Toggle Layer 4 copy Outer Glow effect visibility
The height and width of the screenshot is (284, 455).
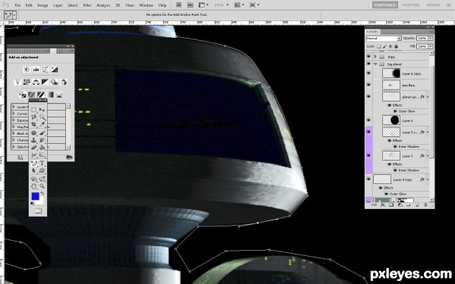pyautogui.click(x=387, y=194)
